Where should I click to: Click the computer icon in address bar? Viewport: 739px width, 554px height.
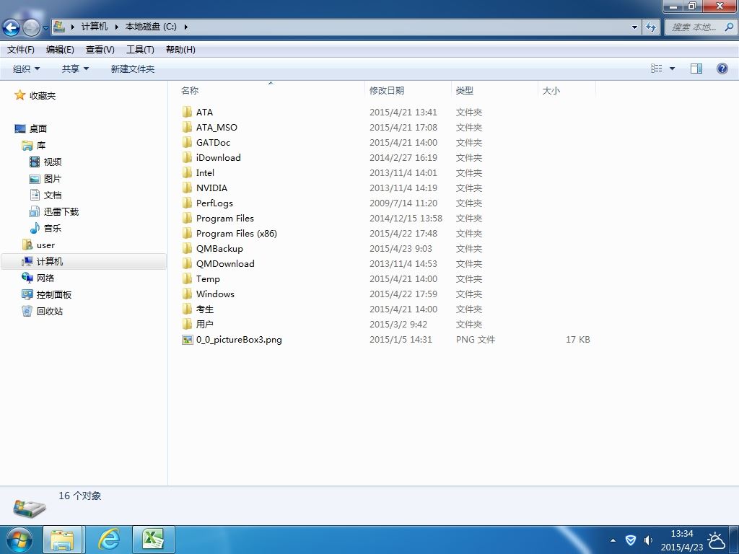tap(59, 27)
